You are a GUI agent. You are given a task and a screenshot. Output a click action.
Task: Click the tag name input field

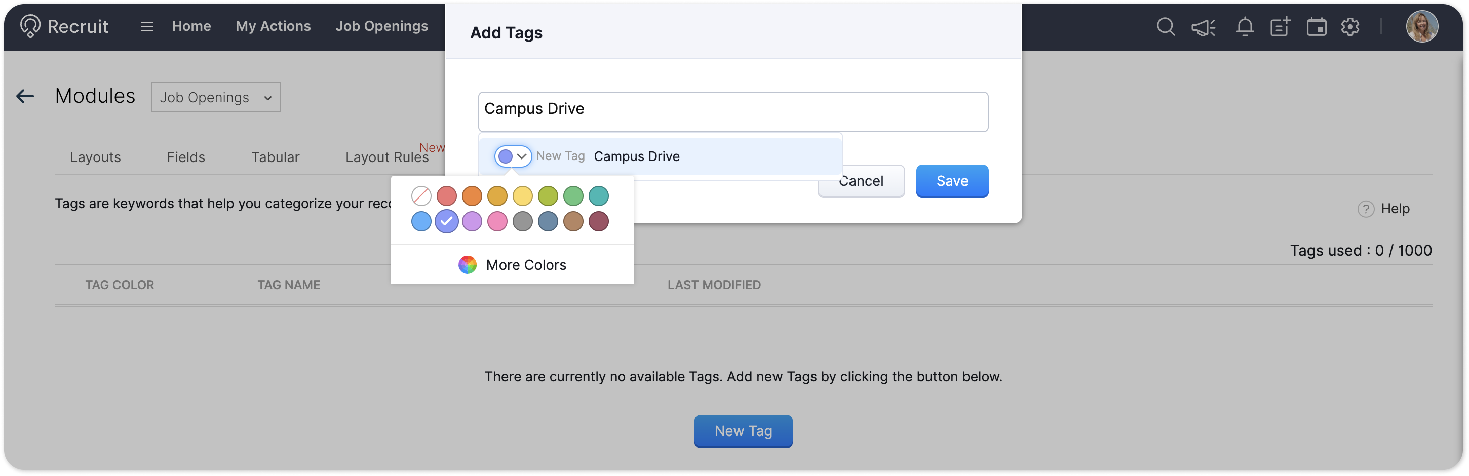point(733,112)
